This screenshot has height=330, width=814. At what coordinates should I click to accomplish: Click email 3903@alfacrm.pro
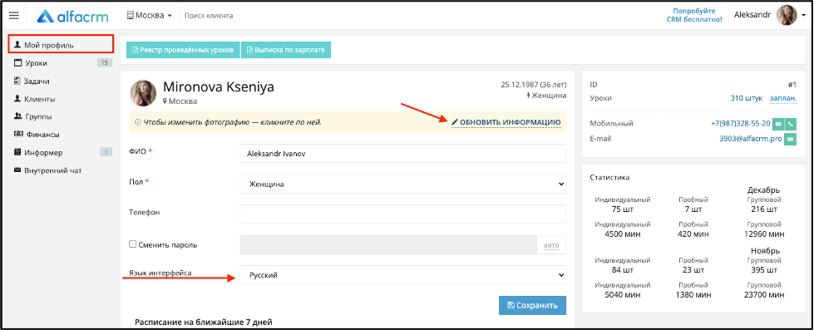coord(751,139)
